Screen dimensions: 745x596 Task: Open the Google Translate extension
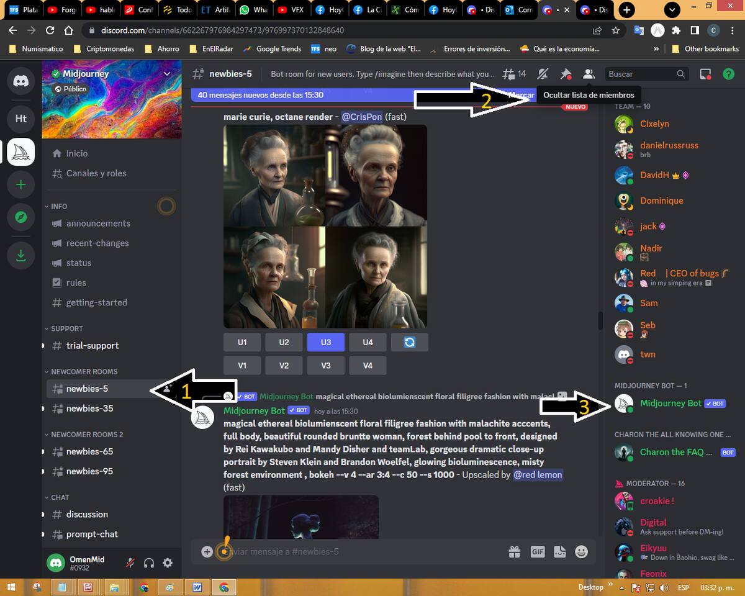click(x=639, y=30)
